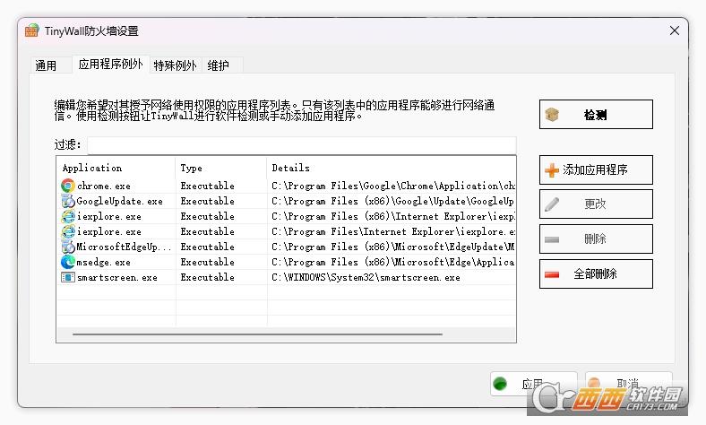Click the gray minus icon on 删除

(x=552, y=239)
